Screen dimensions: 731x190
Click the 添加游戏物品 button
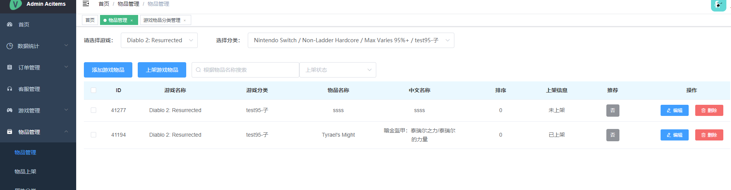pos(108,70)
